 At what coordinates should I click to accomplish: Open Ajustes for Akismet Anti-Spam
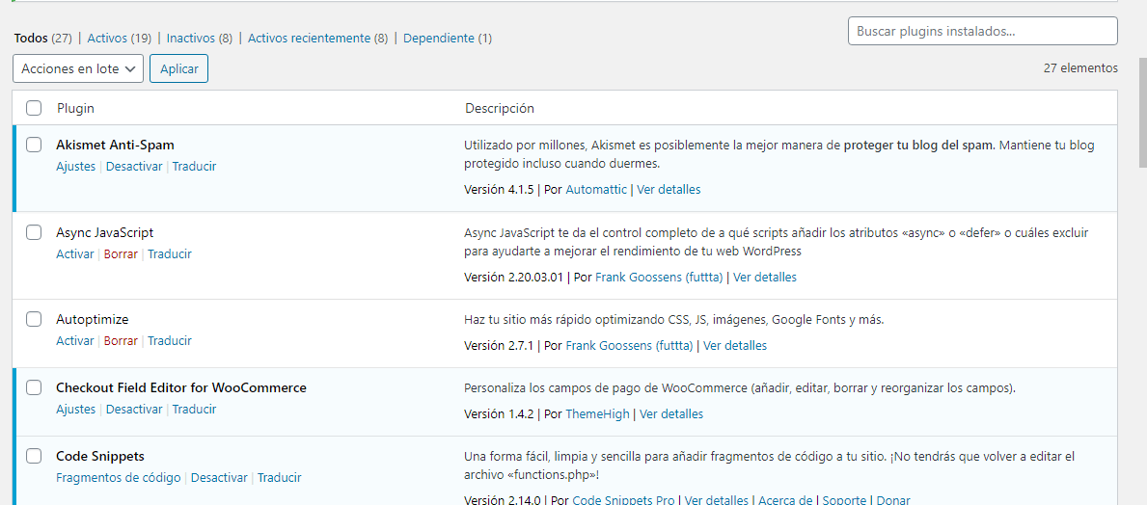tap(76, 166)
